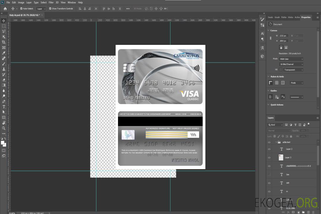Hide the 'Layer 3' layer

pyautogui.click(x=269, y=158)
